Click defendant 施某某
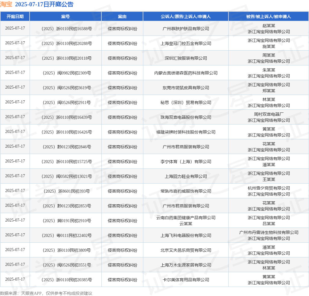The image size is (309, 296). pyautogui.click(x=269, y=46)
